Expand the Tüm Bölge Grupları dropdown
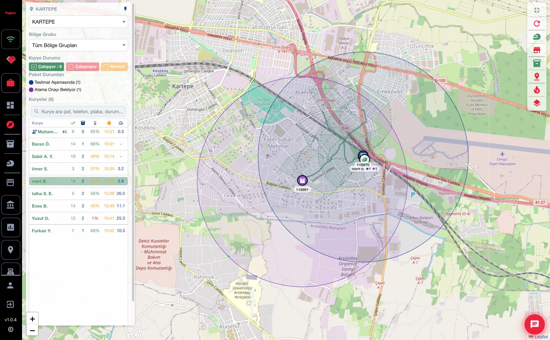Viewport: 550px width, 340px height. [x=78, y=45]
